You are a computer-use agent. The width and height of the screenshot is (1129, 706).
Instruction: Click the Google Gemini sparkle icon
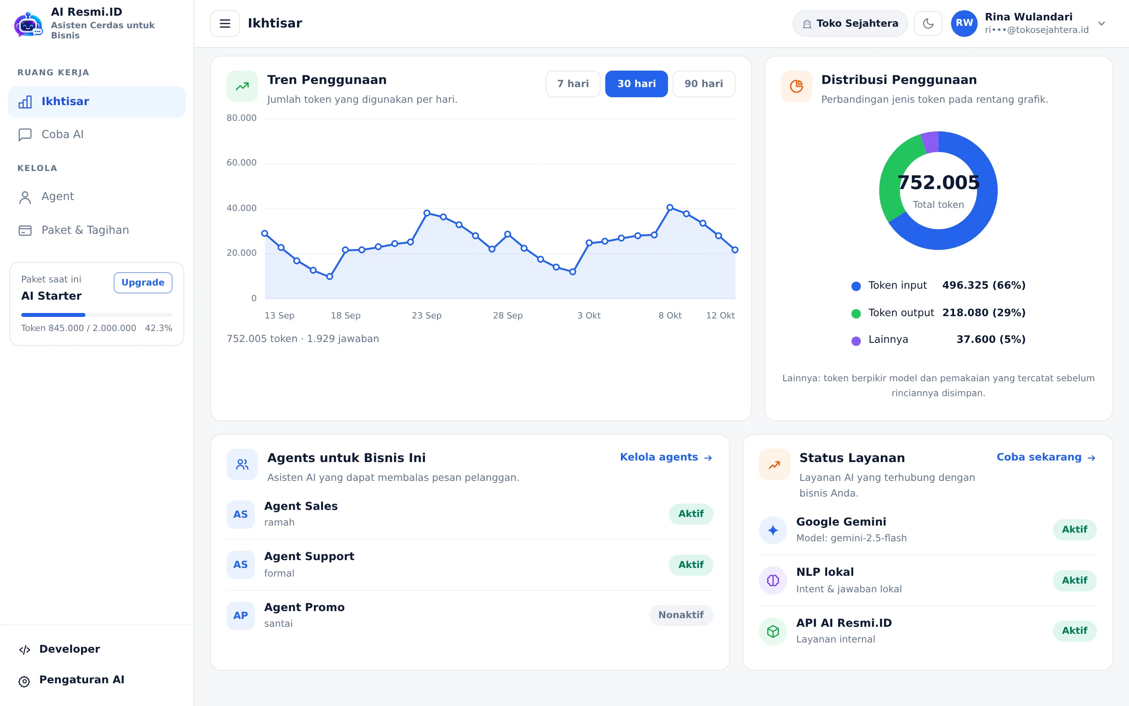[773, 530]
